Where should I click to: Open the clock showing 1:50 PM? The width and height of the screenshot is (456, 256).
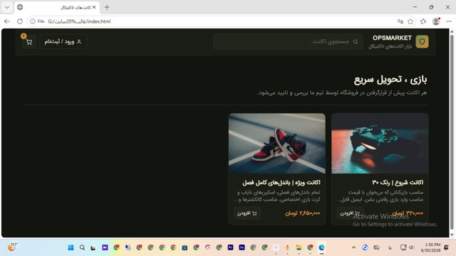[x=430, y=247]
